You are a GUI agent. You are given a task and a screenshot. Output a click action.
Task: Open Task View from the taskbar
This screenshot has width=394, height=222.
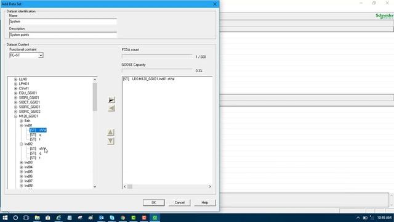(x=26, y=218)
